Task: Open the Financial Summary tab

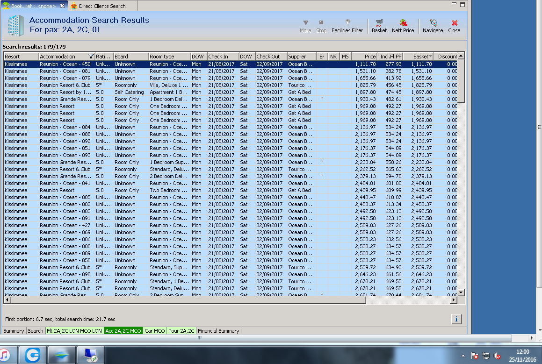Action: (x=218, y=331)
